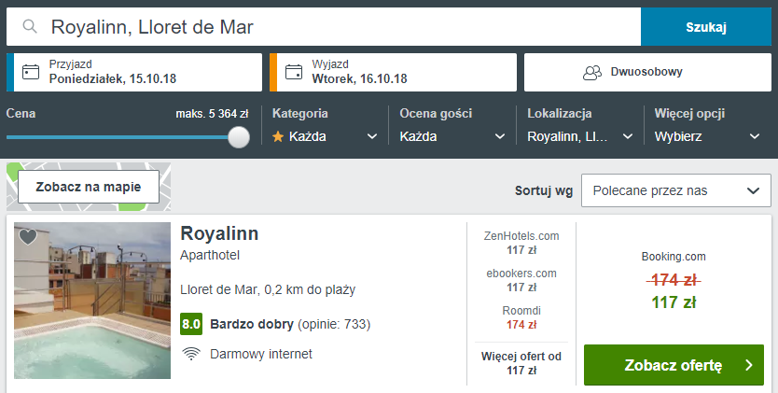This screenshot has height=393, width=778.
Task: Click the 8.0 rating badge
Action: pos(191,325)
